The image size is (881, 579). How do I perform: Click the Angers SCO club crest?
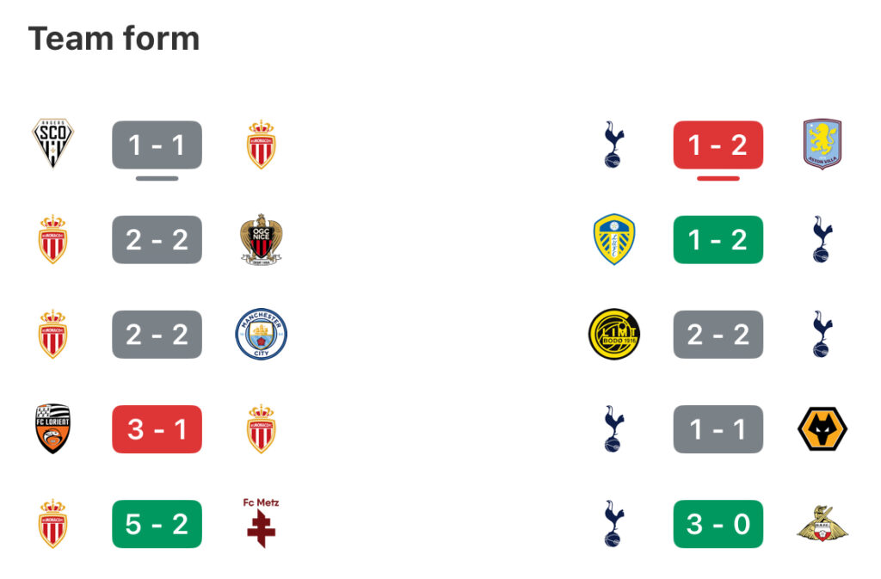[52, 145]
